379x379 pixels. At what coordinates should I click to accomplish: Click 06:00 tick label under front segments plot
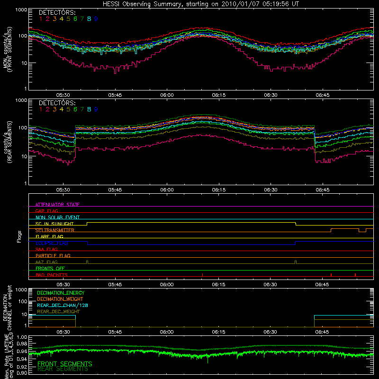click(167, 95)
